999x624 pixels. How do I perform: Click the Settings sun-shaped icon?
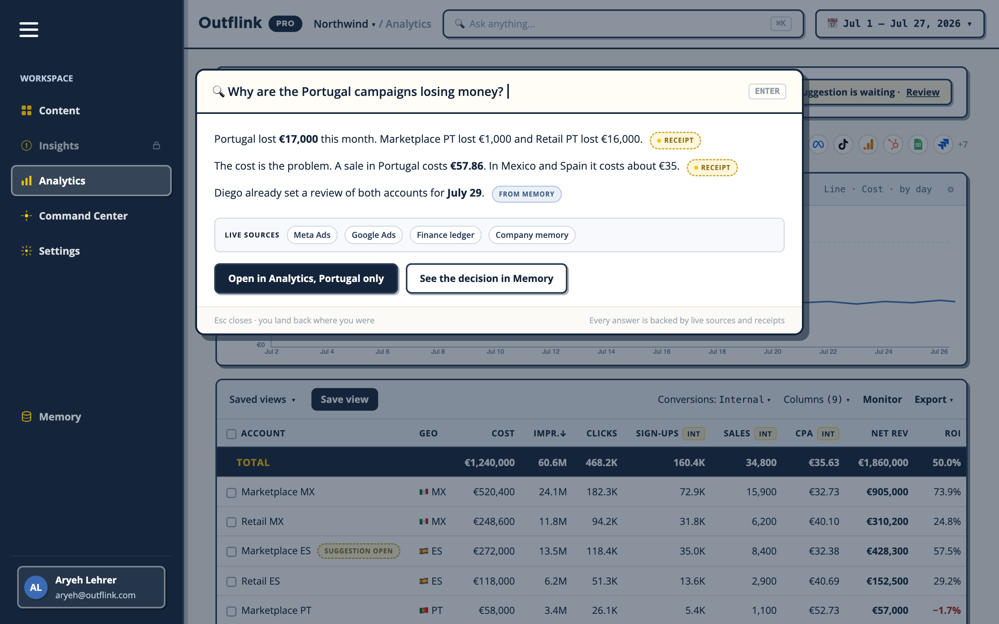coord(27,251)
